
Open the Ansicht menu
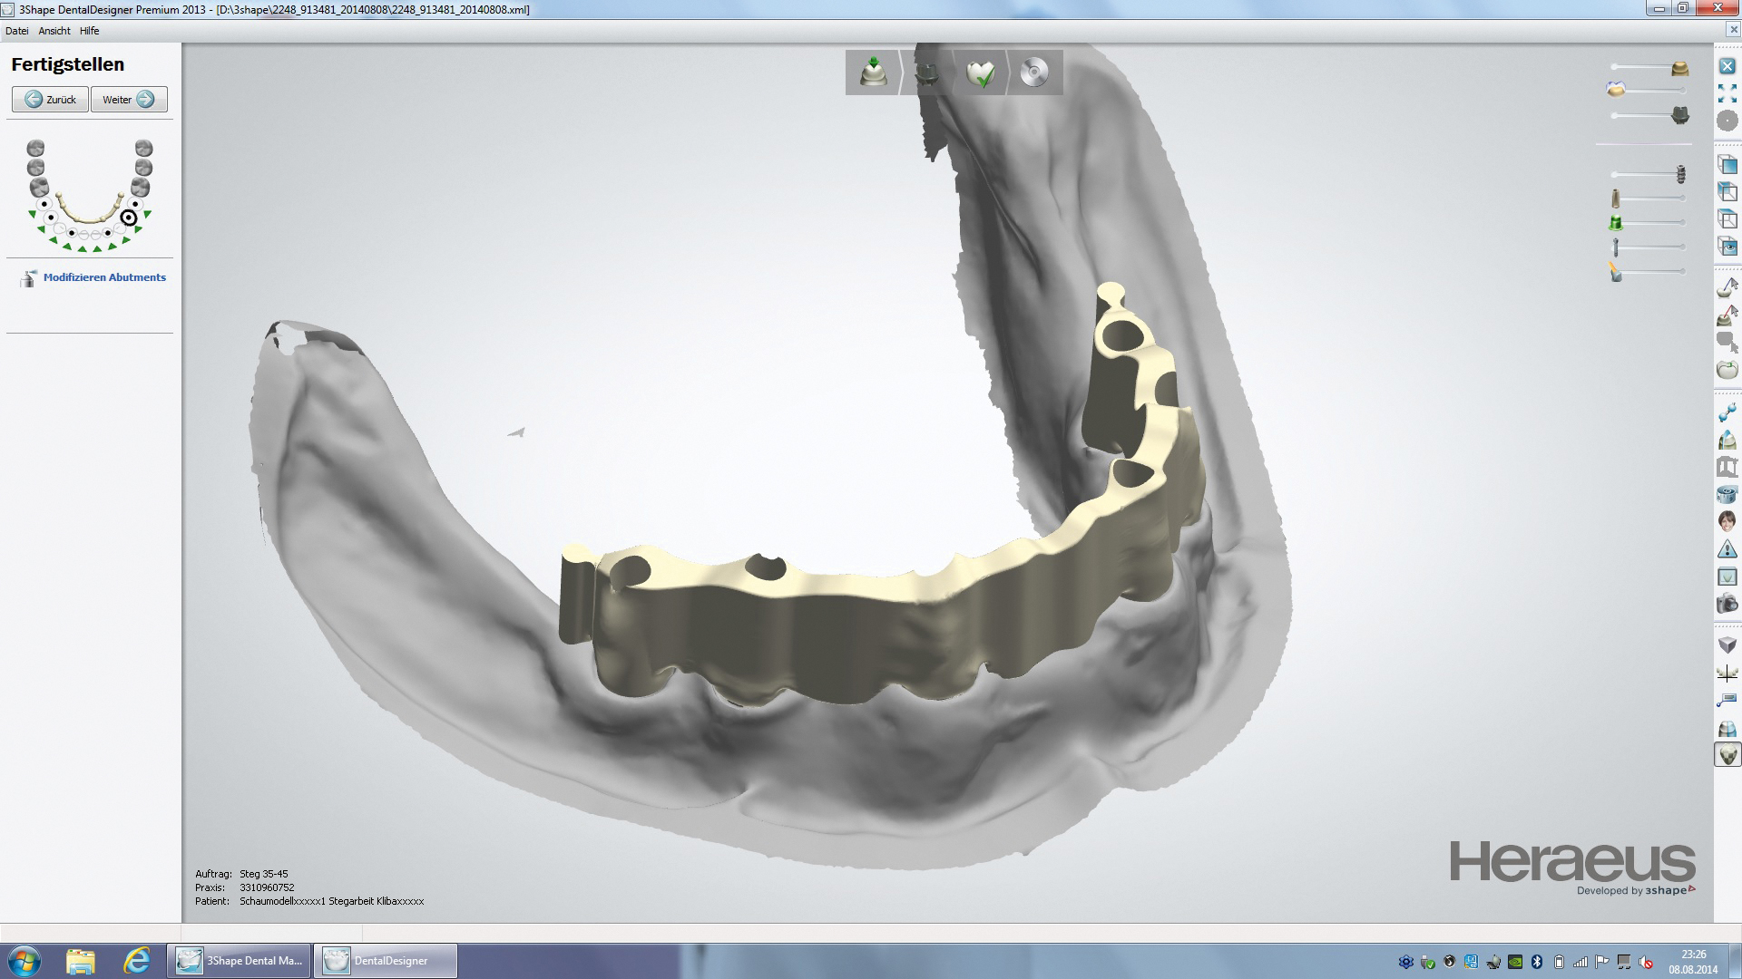click(54, 31)
